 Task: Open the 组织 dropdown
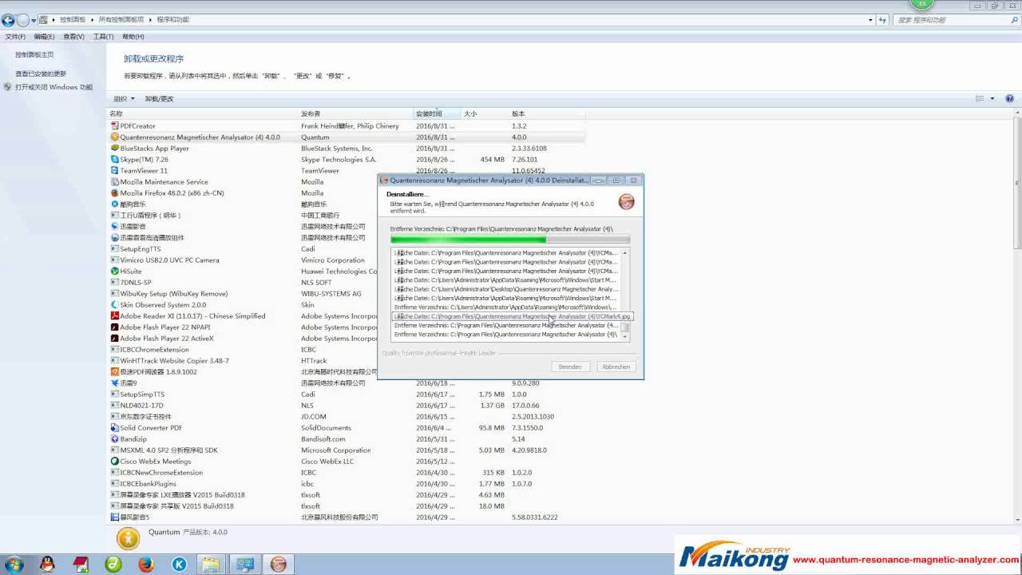click(x=124, y=99)
